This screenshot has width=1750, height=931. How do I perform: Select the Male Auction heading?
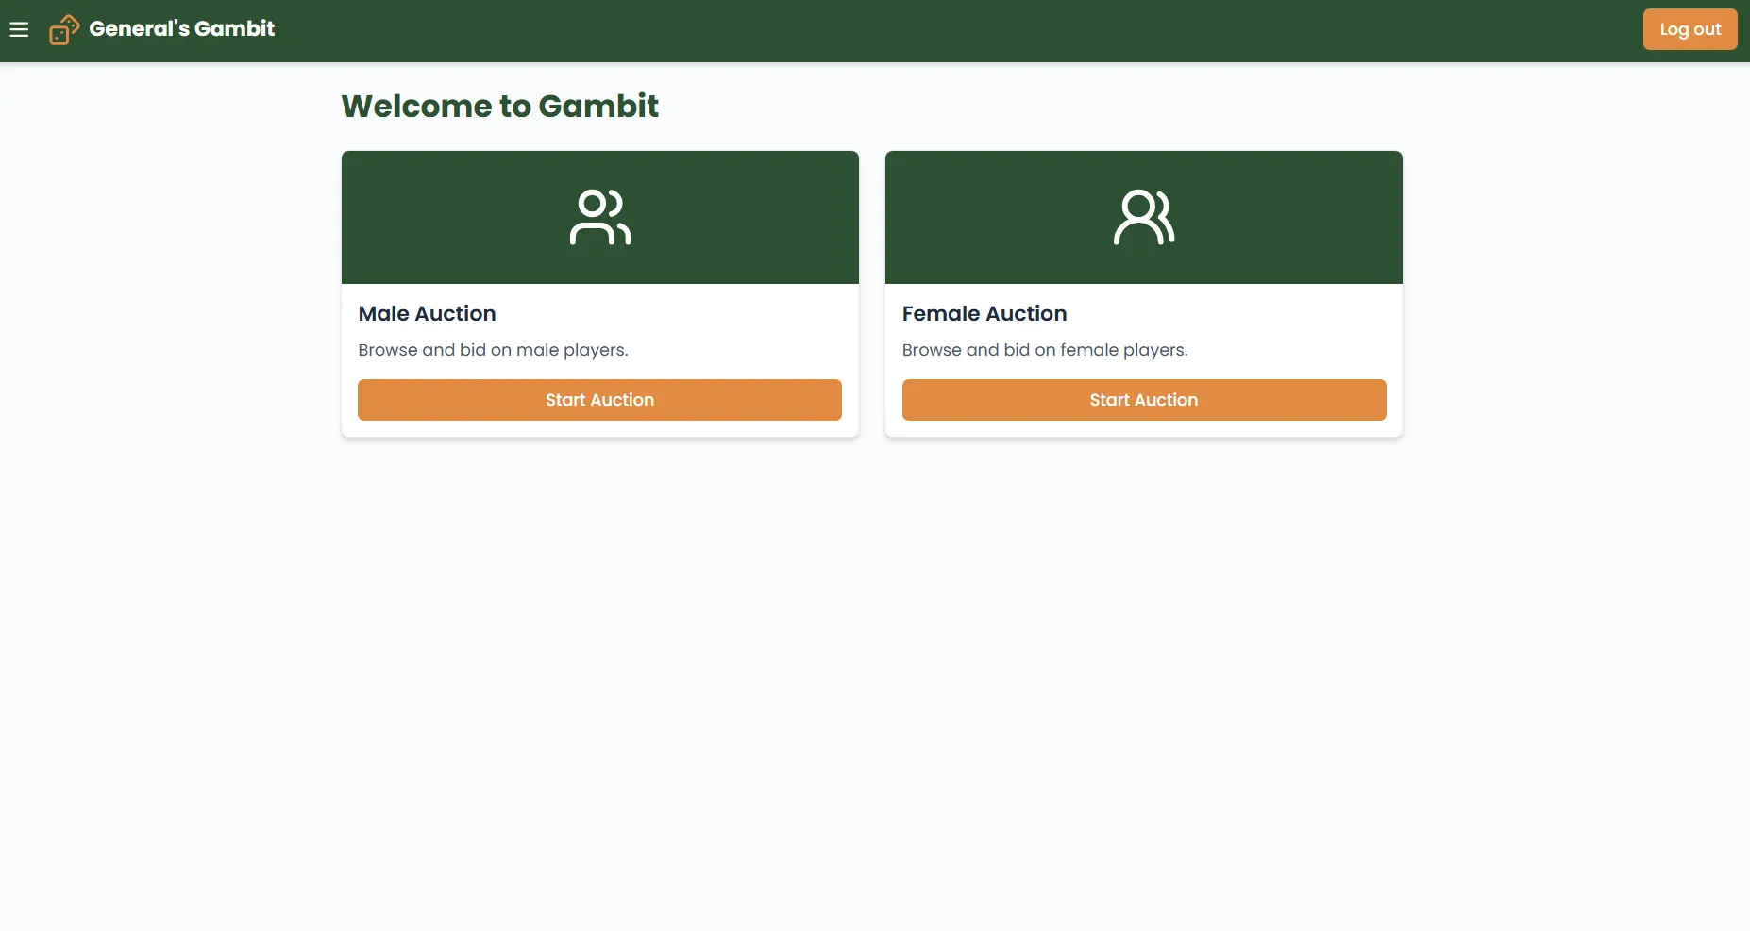(x=427, y=313)
